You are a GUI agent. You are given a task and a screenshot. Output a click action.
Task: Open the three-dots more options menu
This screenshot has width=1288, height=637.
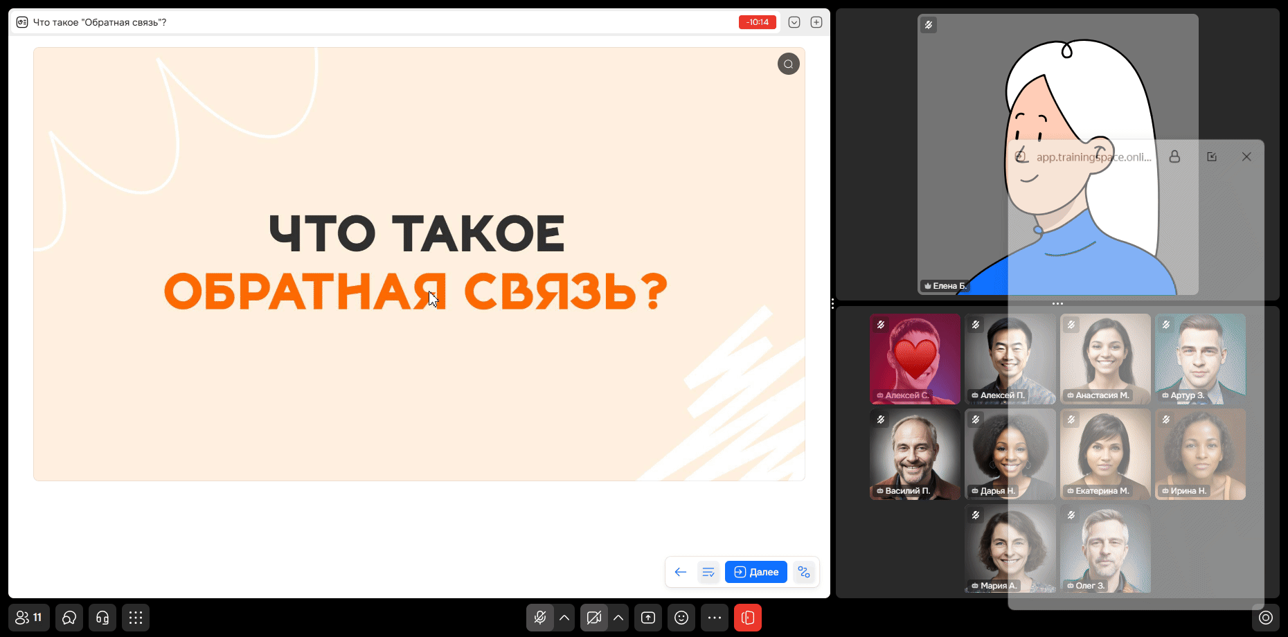click(x=715, y=618)
